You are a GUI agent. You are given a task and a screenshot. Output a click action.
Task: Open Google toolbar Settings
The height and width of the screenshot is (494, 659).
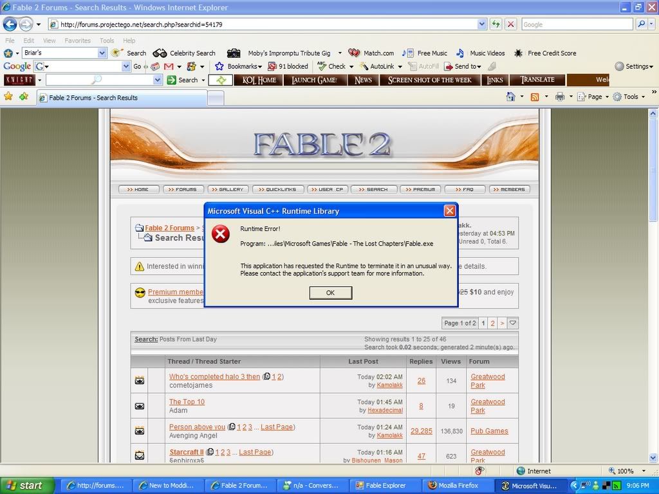click(x=634, y=66)
